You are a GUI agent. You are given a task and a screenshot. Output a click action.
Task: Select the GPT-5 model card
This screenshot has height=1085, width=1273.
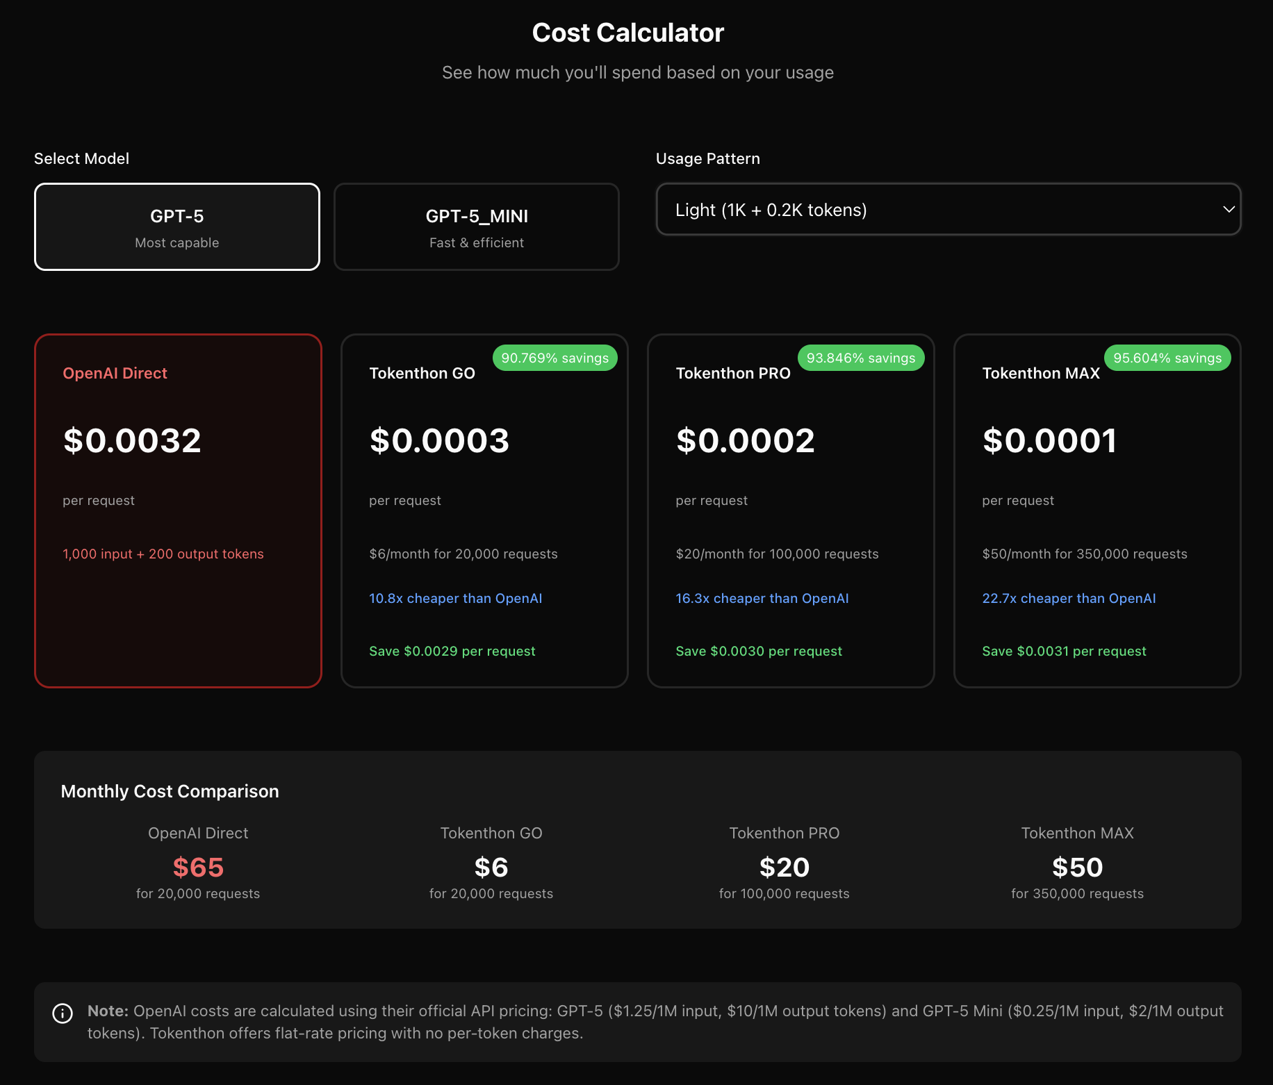tap(176, 226)
